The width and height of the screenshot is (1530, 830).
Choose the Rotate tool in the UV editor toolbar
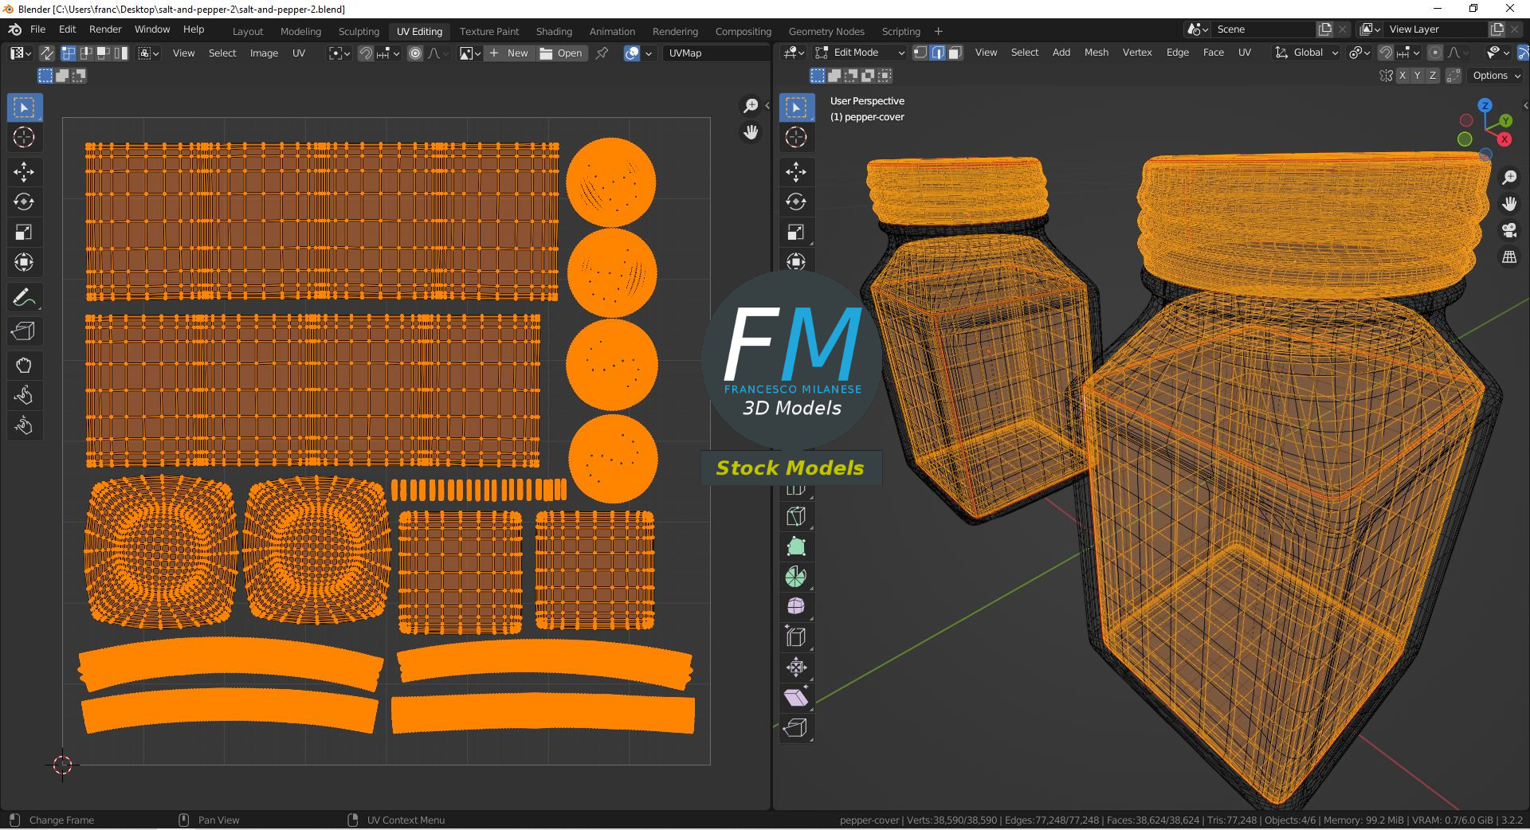pos(24,202)
